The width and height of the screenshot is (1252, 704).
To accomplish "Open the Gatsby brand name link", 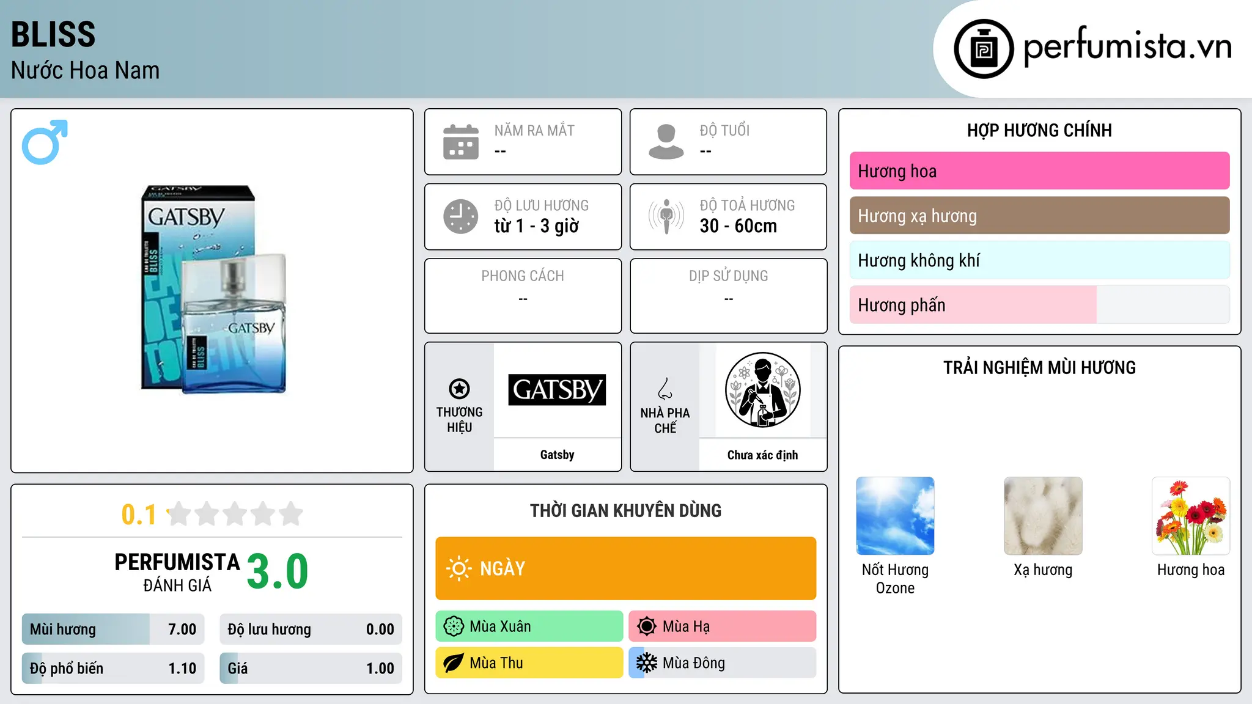I will tap(557, 455).
